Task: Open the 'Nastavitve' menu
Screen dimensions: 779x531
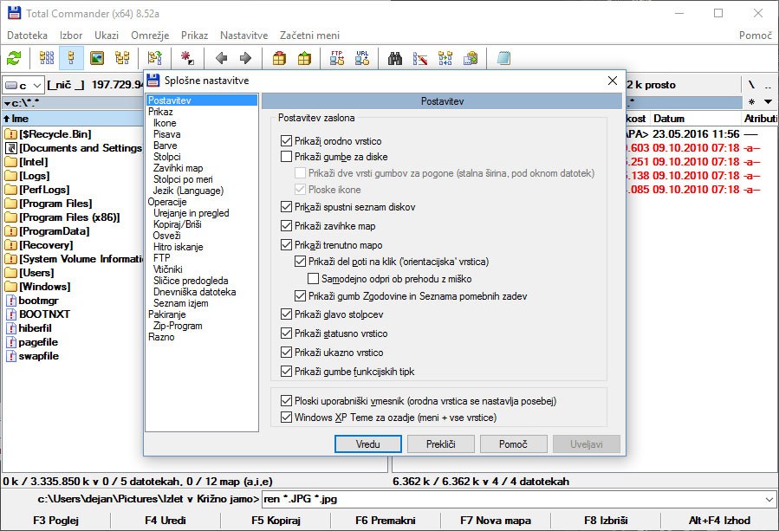Action: click(243, 36)
